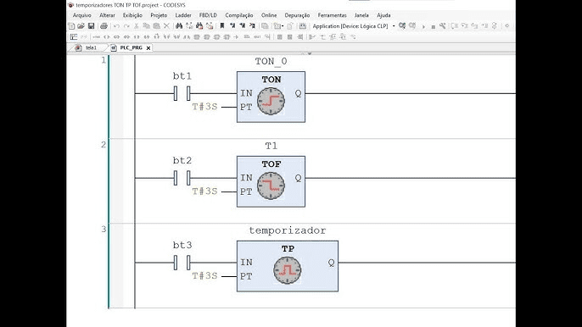Open the Ladder menu
Image resolution: width=582 pixels, height=327 pixels.
(x=183, y=15)
